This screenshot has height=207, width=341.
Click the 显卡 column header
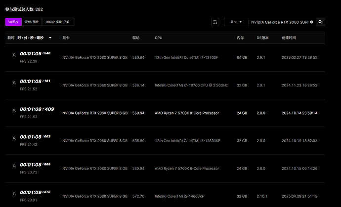[x=66, y=38]
